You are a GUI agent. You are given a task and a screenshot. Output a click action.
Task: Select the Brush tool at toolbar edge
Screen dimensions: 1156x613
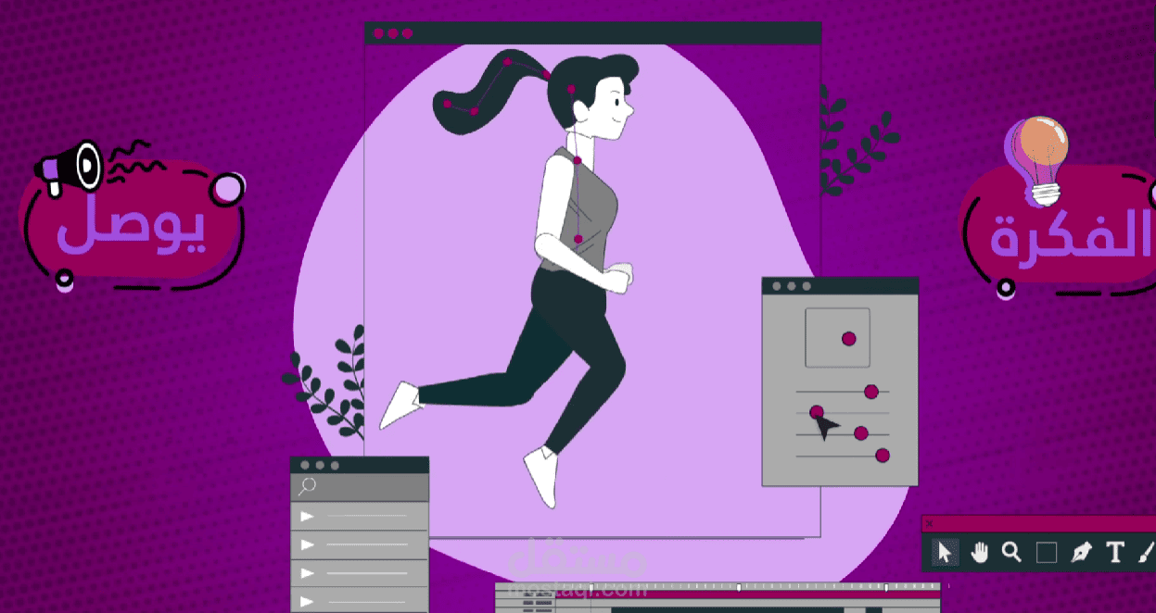pos(1147,553)
